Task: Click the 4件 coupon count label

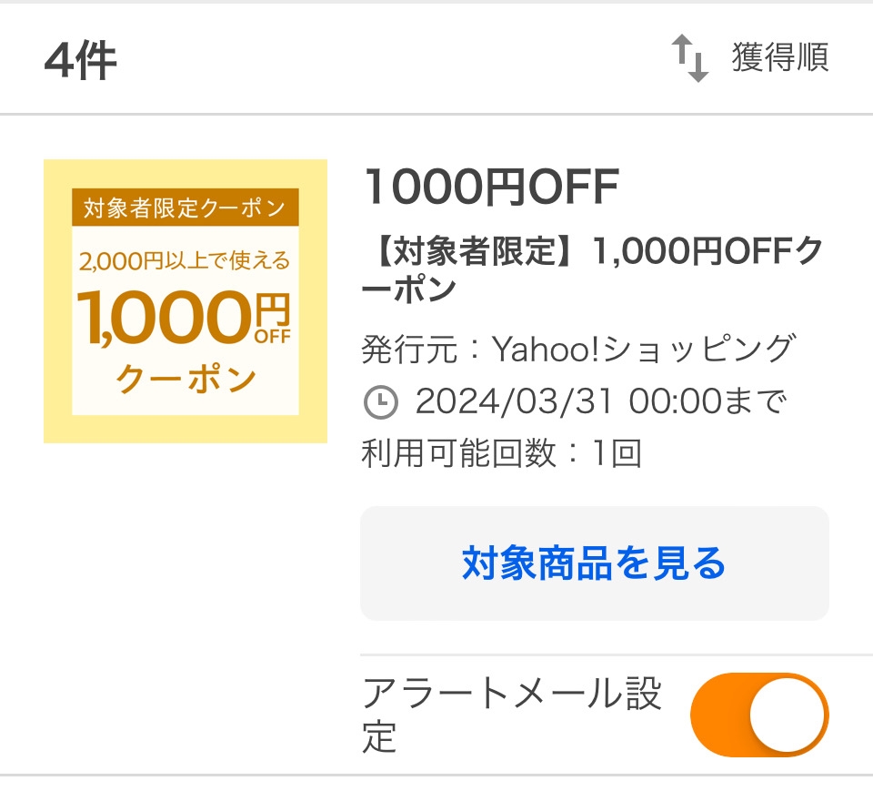Action: [80, 62]
